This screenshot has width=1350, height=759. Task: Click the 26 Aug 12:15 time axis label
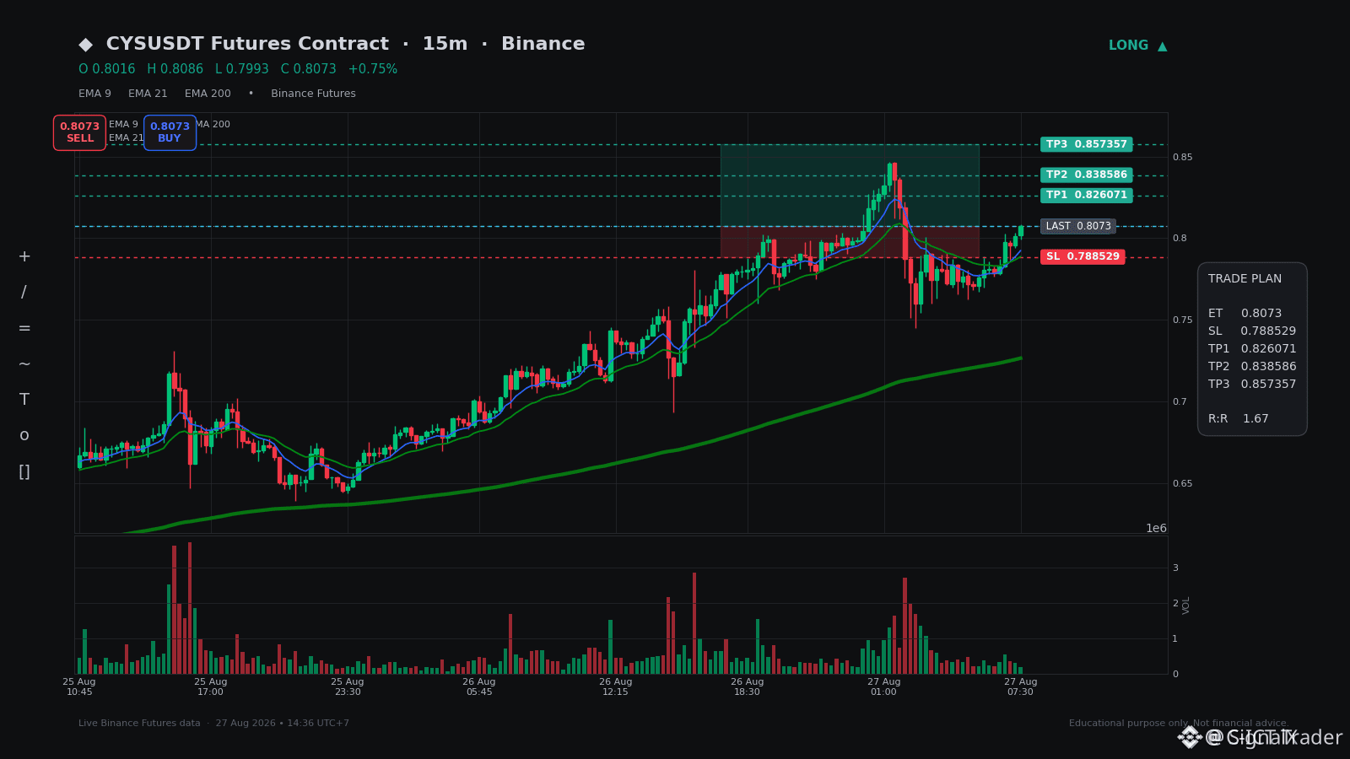[615, 686]
